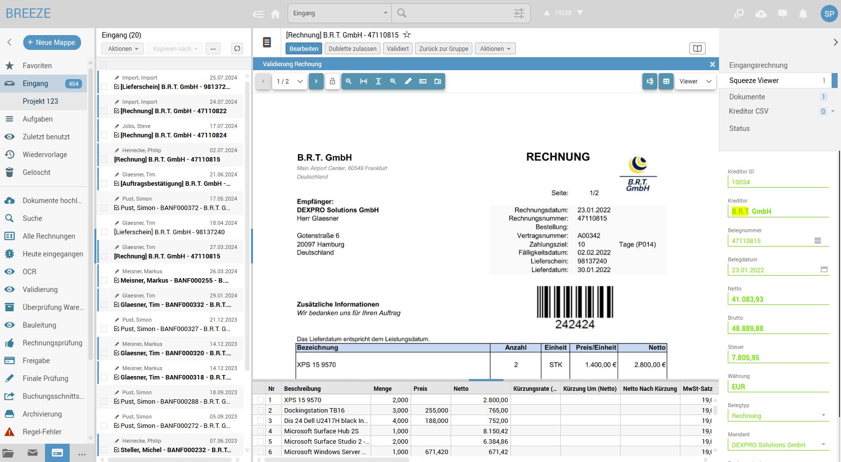
Task: Open the document list hamburger icon
Action: [x=267, y=42]
